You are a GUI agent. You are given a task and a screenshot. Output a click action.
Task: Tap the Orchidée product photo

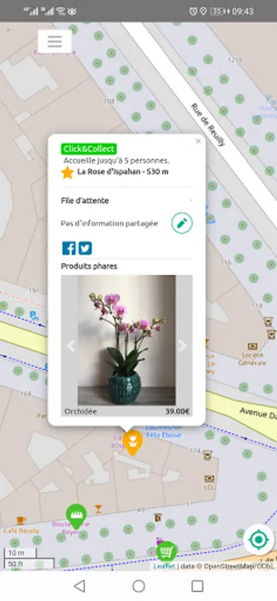tap(127, 340)
